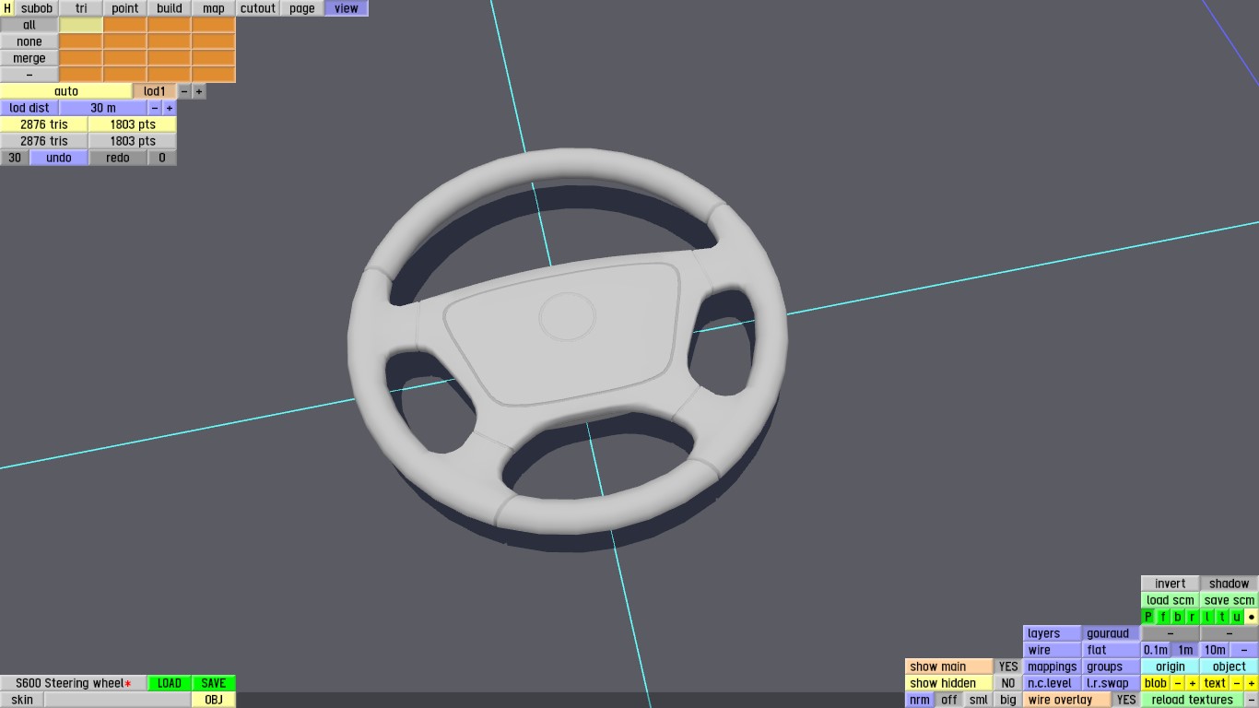Select the point tab

click(x=125, y=8)
